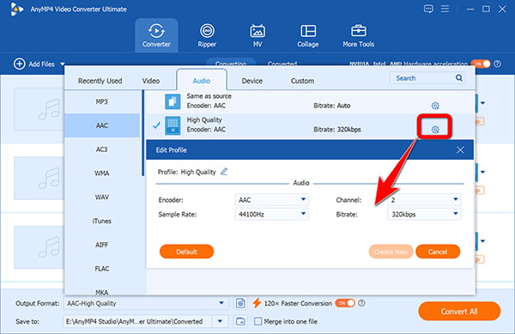Click second audio file thumbnail

click(x=39, y=178)
